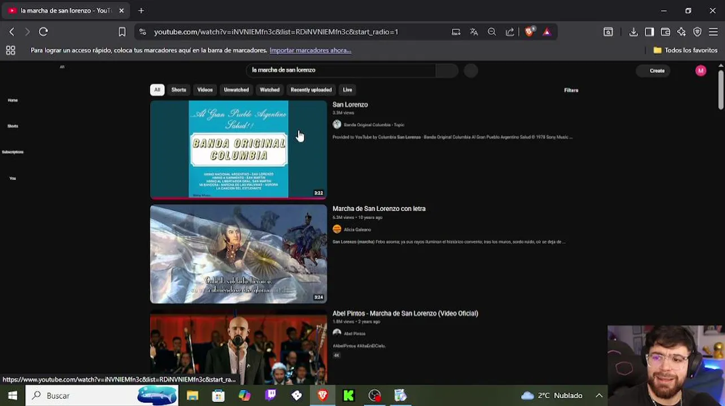Select the Shorts filter chip
The width and height of the screenshot is (725, 406).
point(178,90)
